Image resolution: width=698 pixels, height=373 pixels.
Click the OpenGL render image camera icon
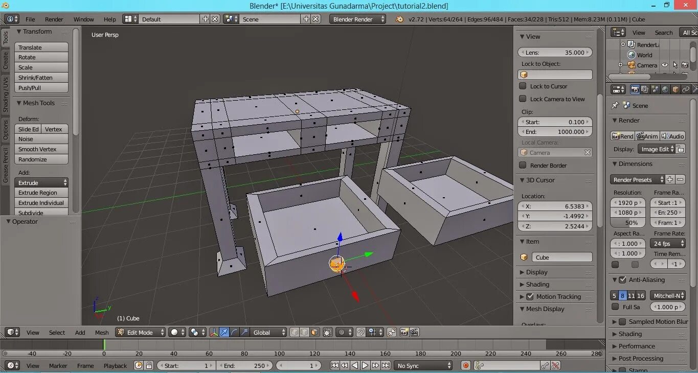click(404, 332)
